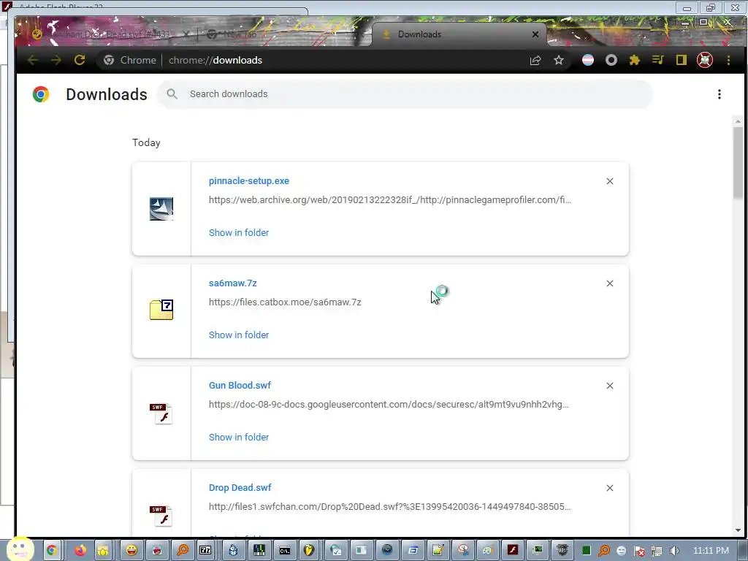Screen dimensions: 748x561
Task: Show pinnacle-setup.exe in folder
Action: coord(239,233)
